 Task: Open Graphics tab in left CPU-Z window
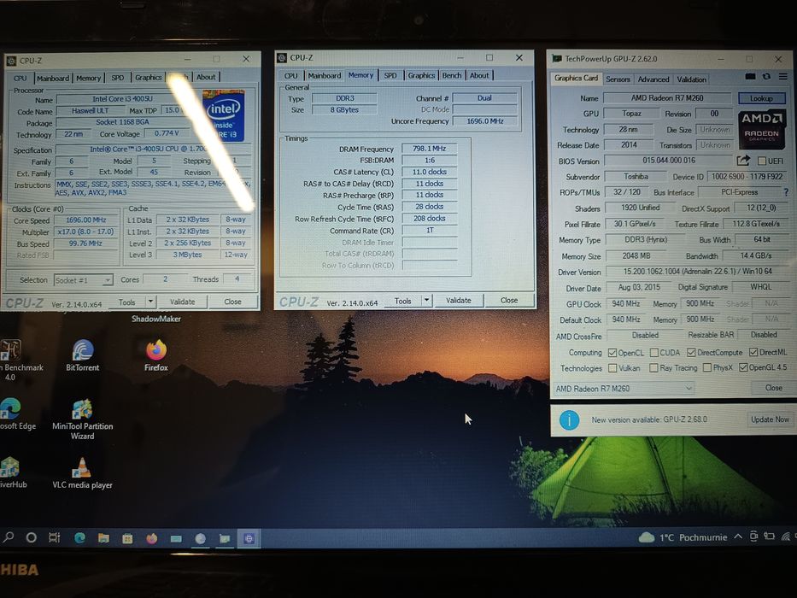pyautogui.click(x=148, y=77)
